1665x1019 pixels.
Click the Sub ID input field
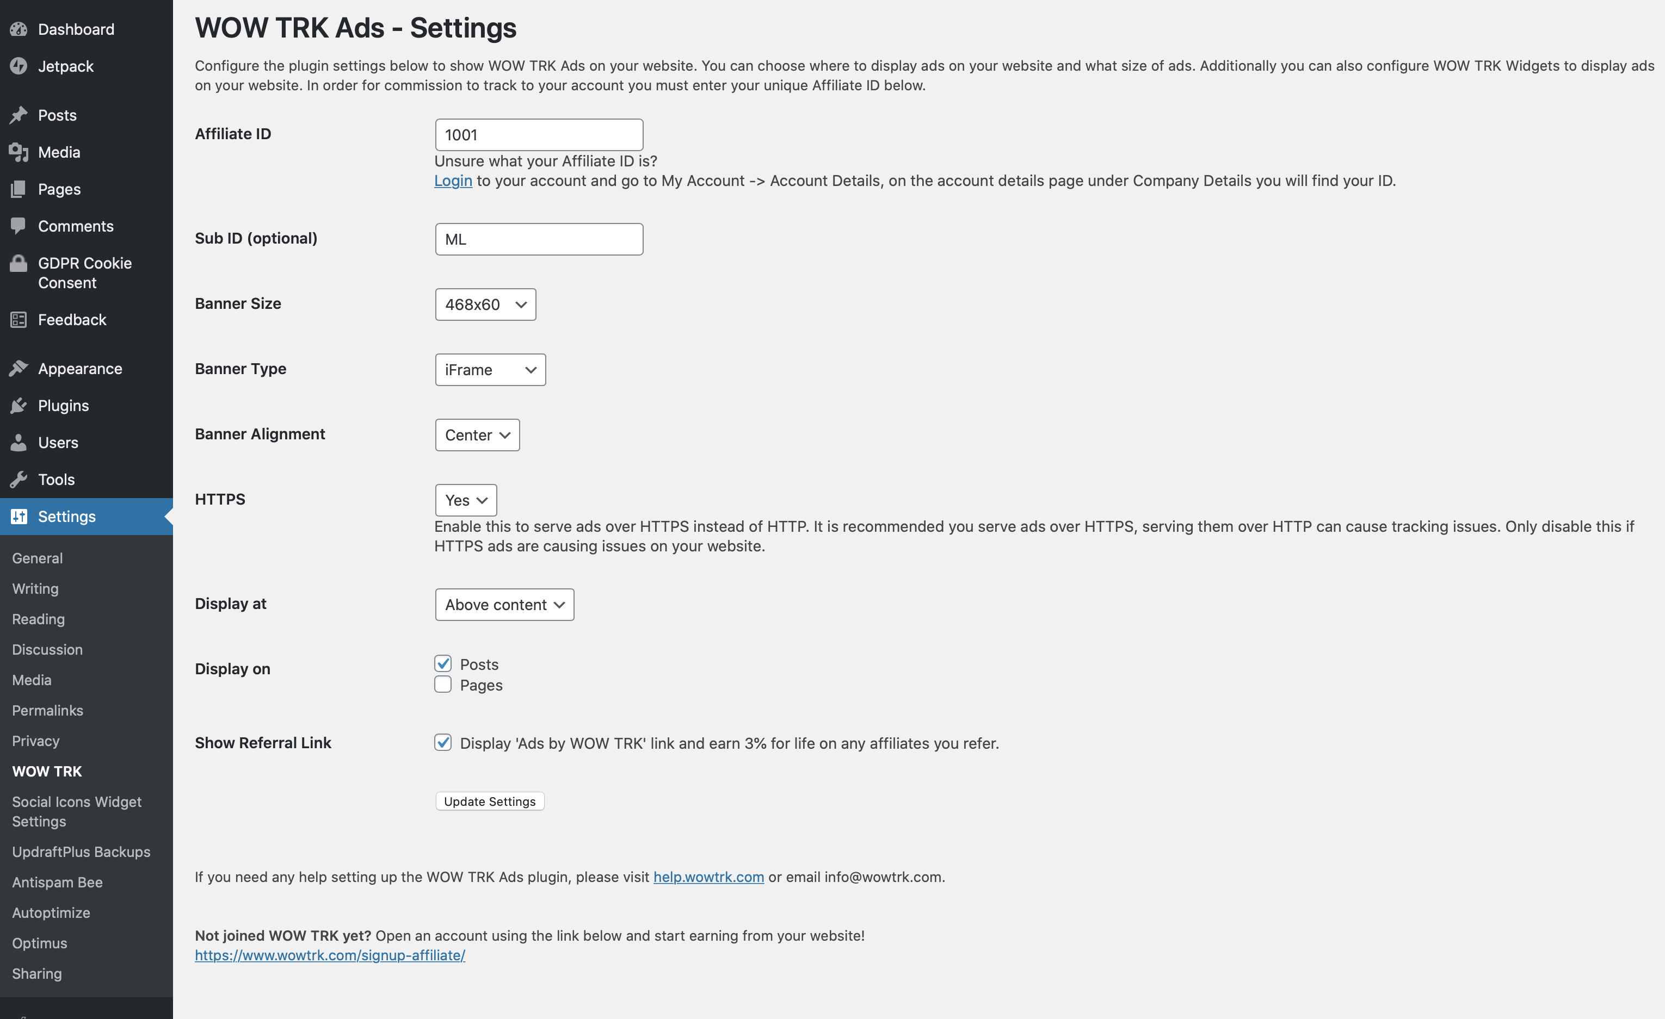pyautogui.click(x=539, y=238)
